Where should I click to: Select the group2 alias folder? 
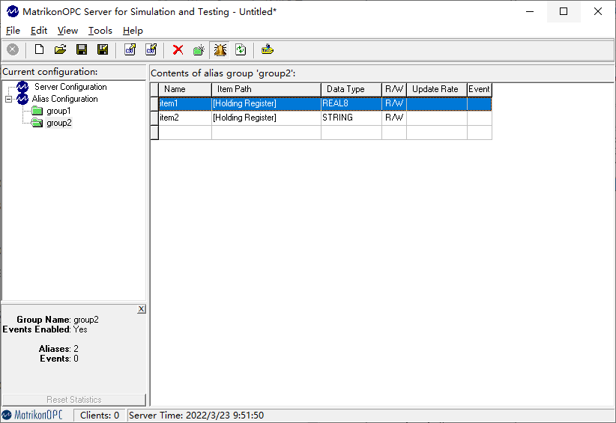point(59,123)
